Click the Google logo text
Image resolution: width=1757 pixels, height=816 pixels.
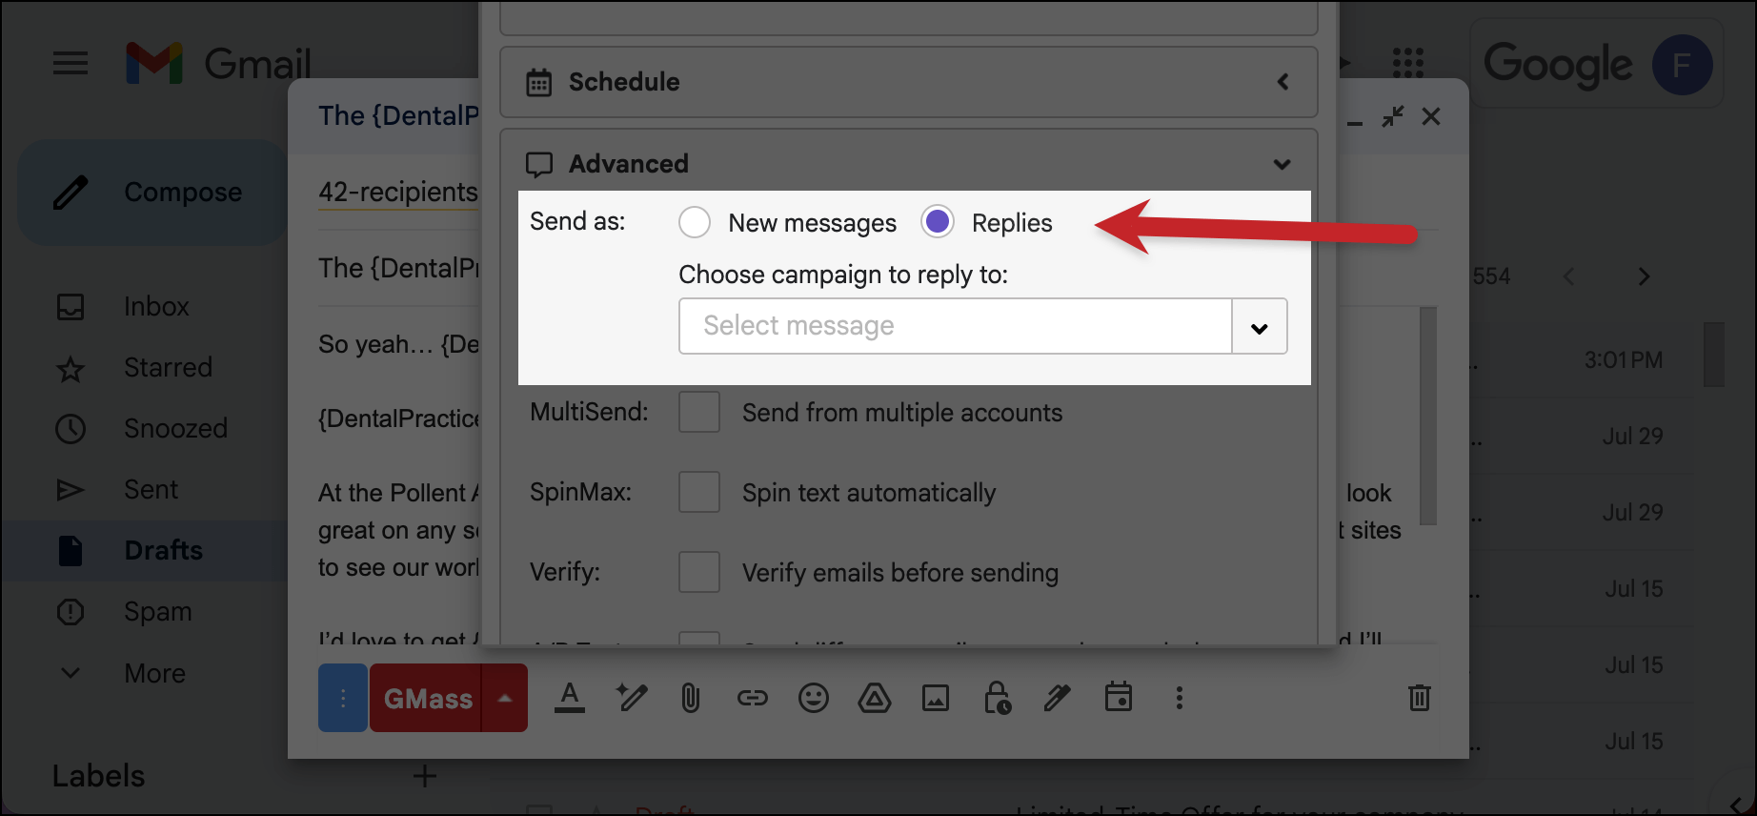tap(1557, 65)
